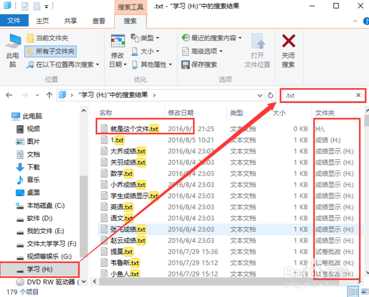Open Recent searches dropdown
The width and height of the screenshot is (369, 297).
click(x=211, y=38)
